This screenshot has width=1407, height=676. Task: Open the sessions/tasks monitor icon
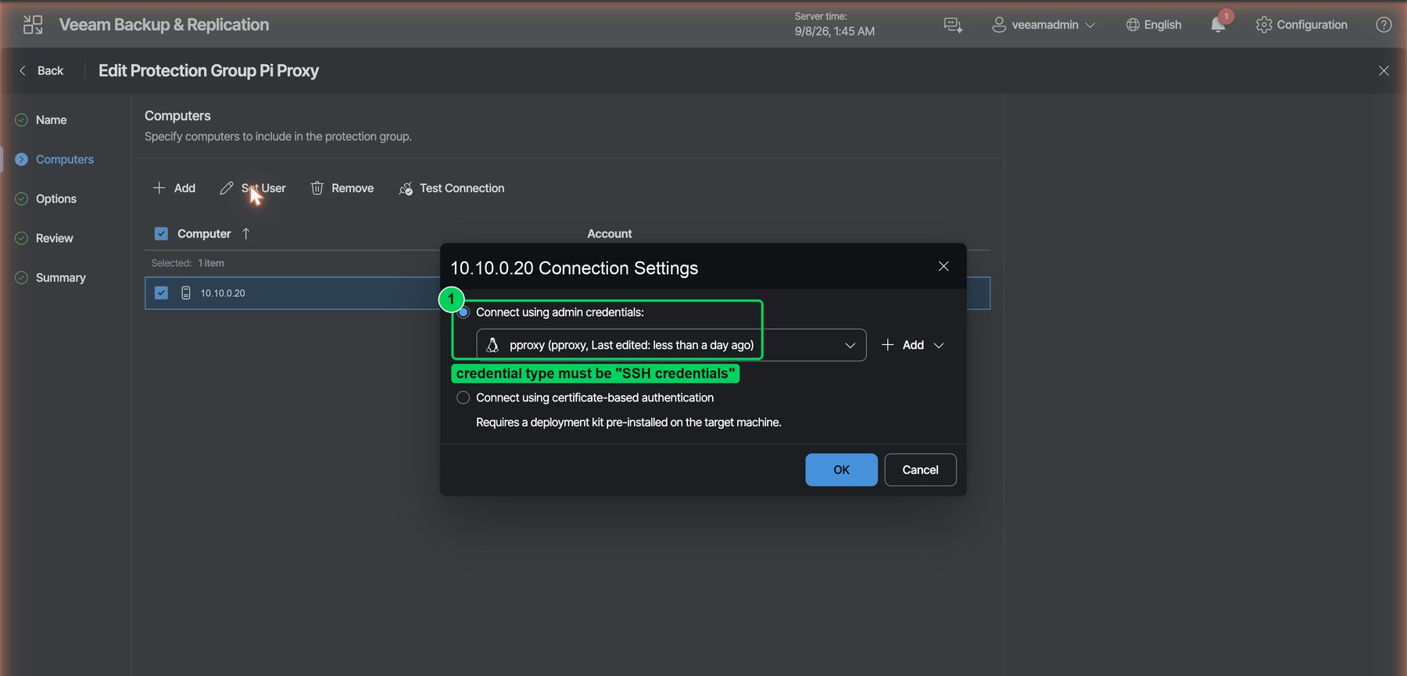[953, 25]
